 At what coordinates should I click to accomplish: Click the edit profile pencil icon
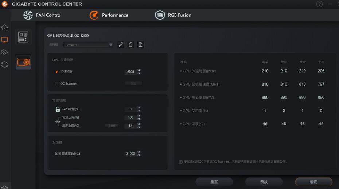[x=121, y=45]
